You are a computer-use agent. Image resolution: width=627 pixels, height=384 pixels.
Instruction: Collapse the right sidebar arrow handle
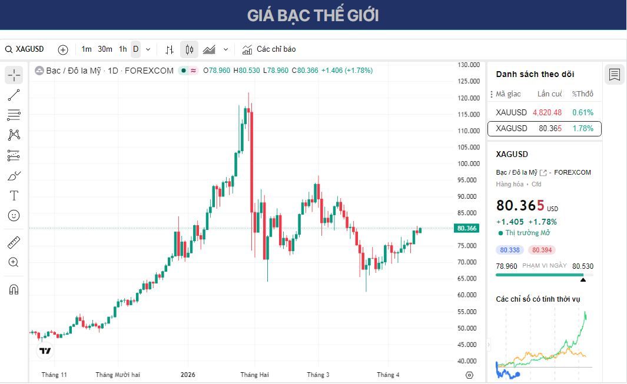pyautogui.click(x=488, y=345)
